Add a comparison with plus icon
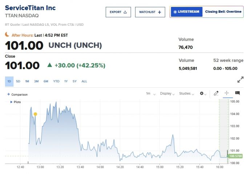247x174 pixels. (x=17, y=95)
